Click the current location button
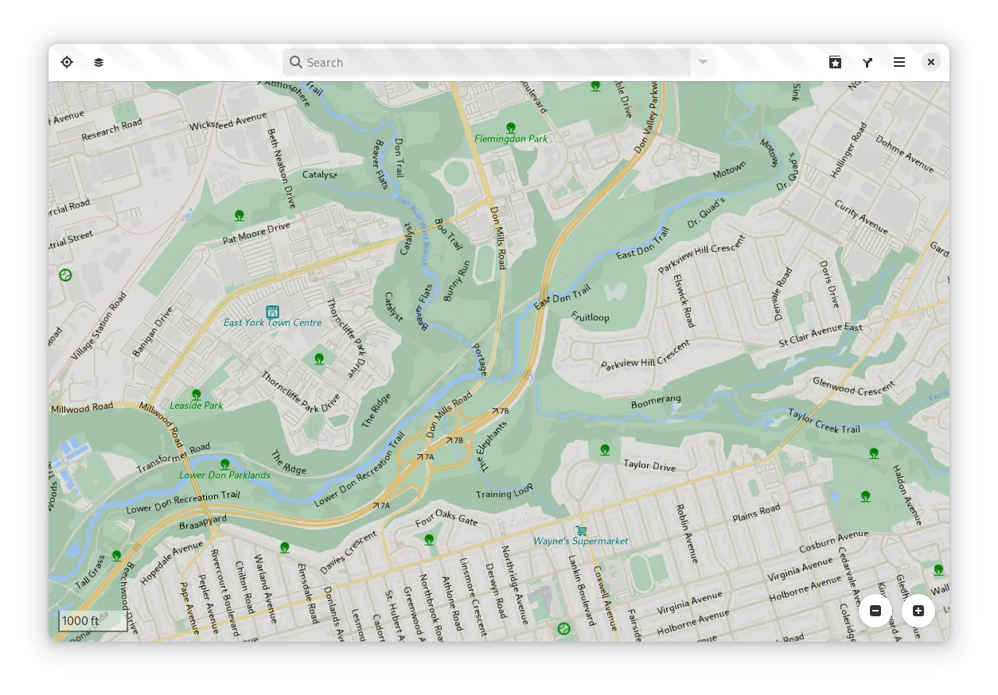The image size is (998, 695). pyautogui.click(x=67, y=62)
